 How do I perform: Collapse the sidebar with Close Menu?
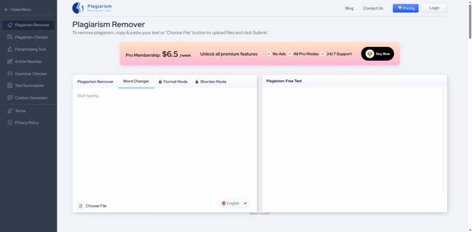point(18,9)
